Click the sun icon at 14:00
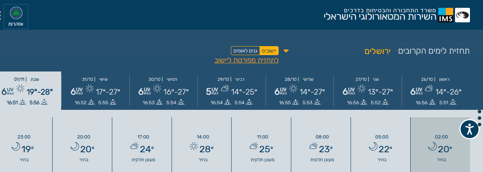Viewport: 483px width, 172px height. [x=194, y=146]
